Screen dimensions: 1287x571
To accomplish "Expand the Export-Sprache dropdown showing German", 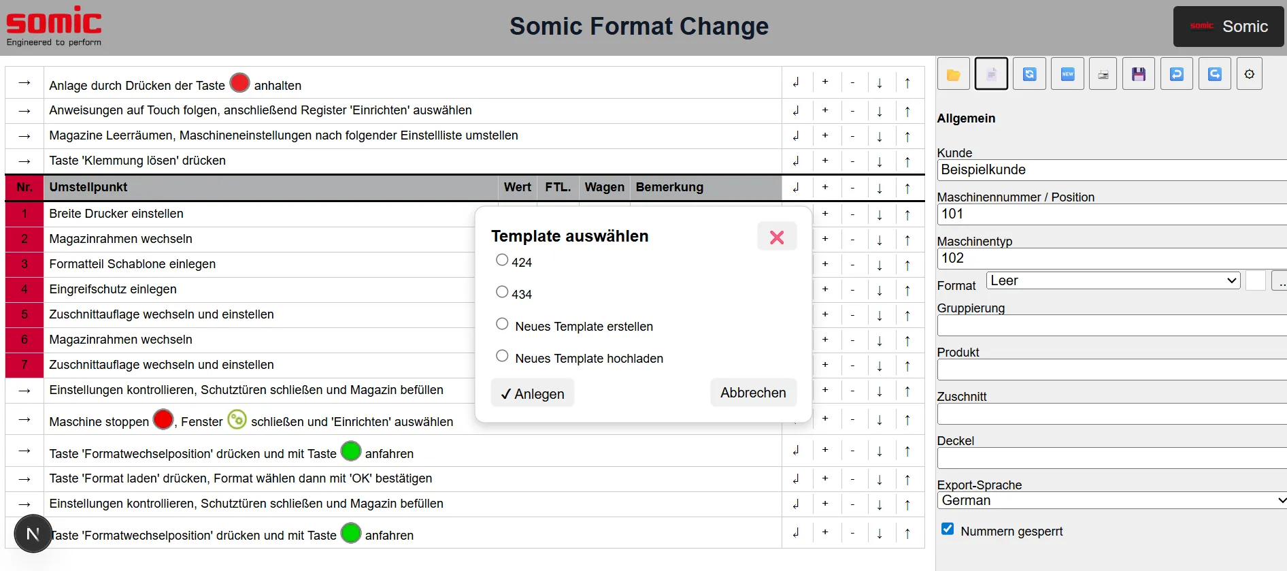I will pyautogui.click(x=1112, y=500).
